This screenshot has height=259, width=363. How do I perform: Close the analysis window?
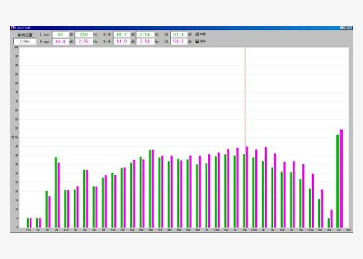(350, 28)
